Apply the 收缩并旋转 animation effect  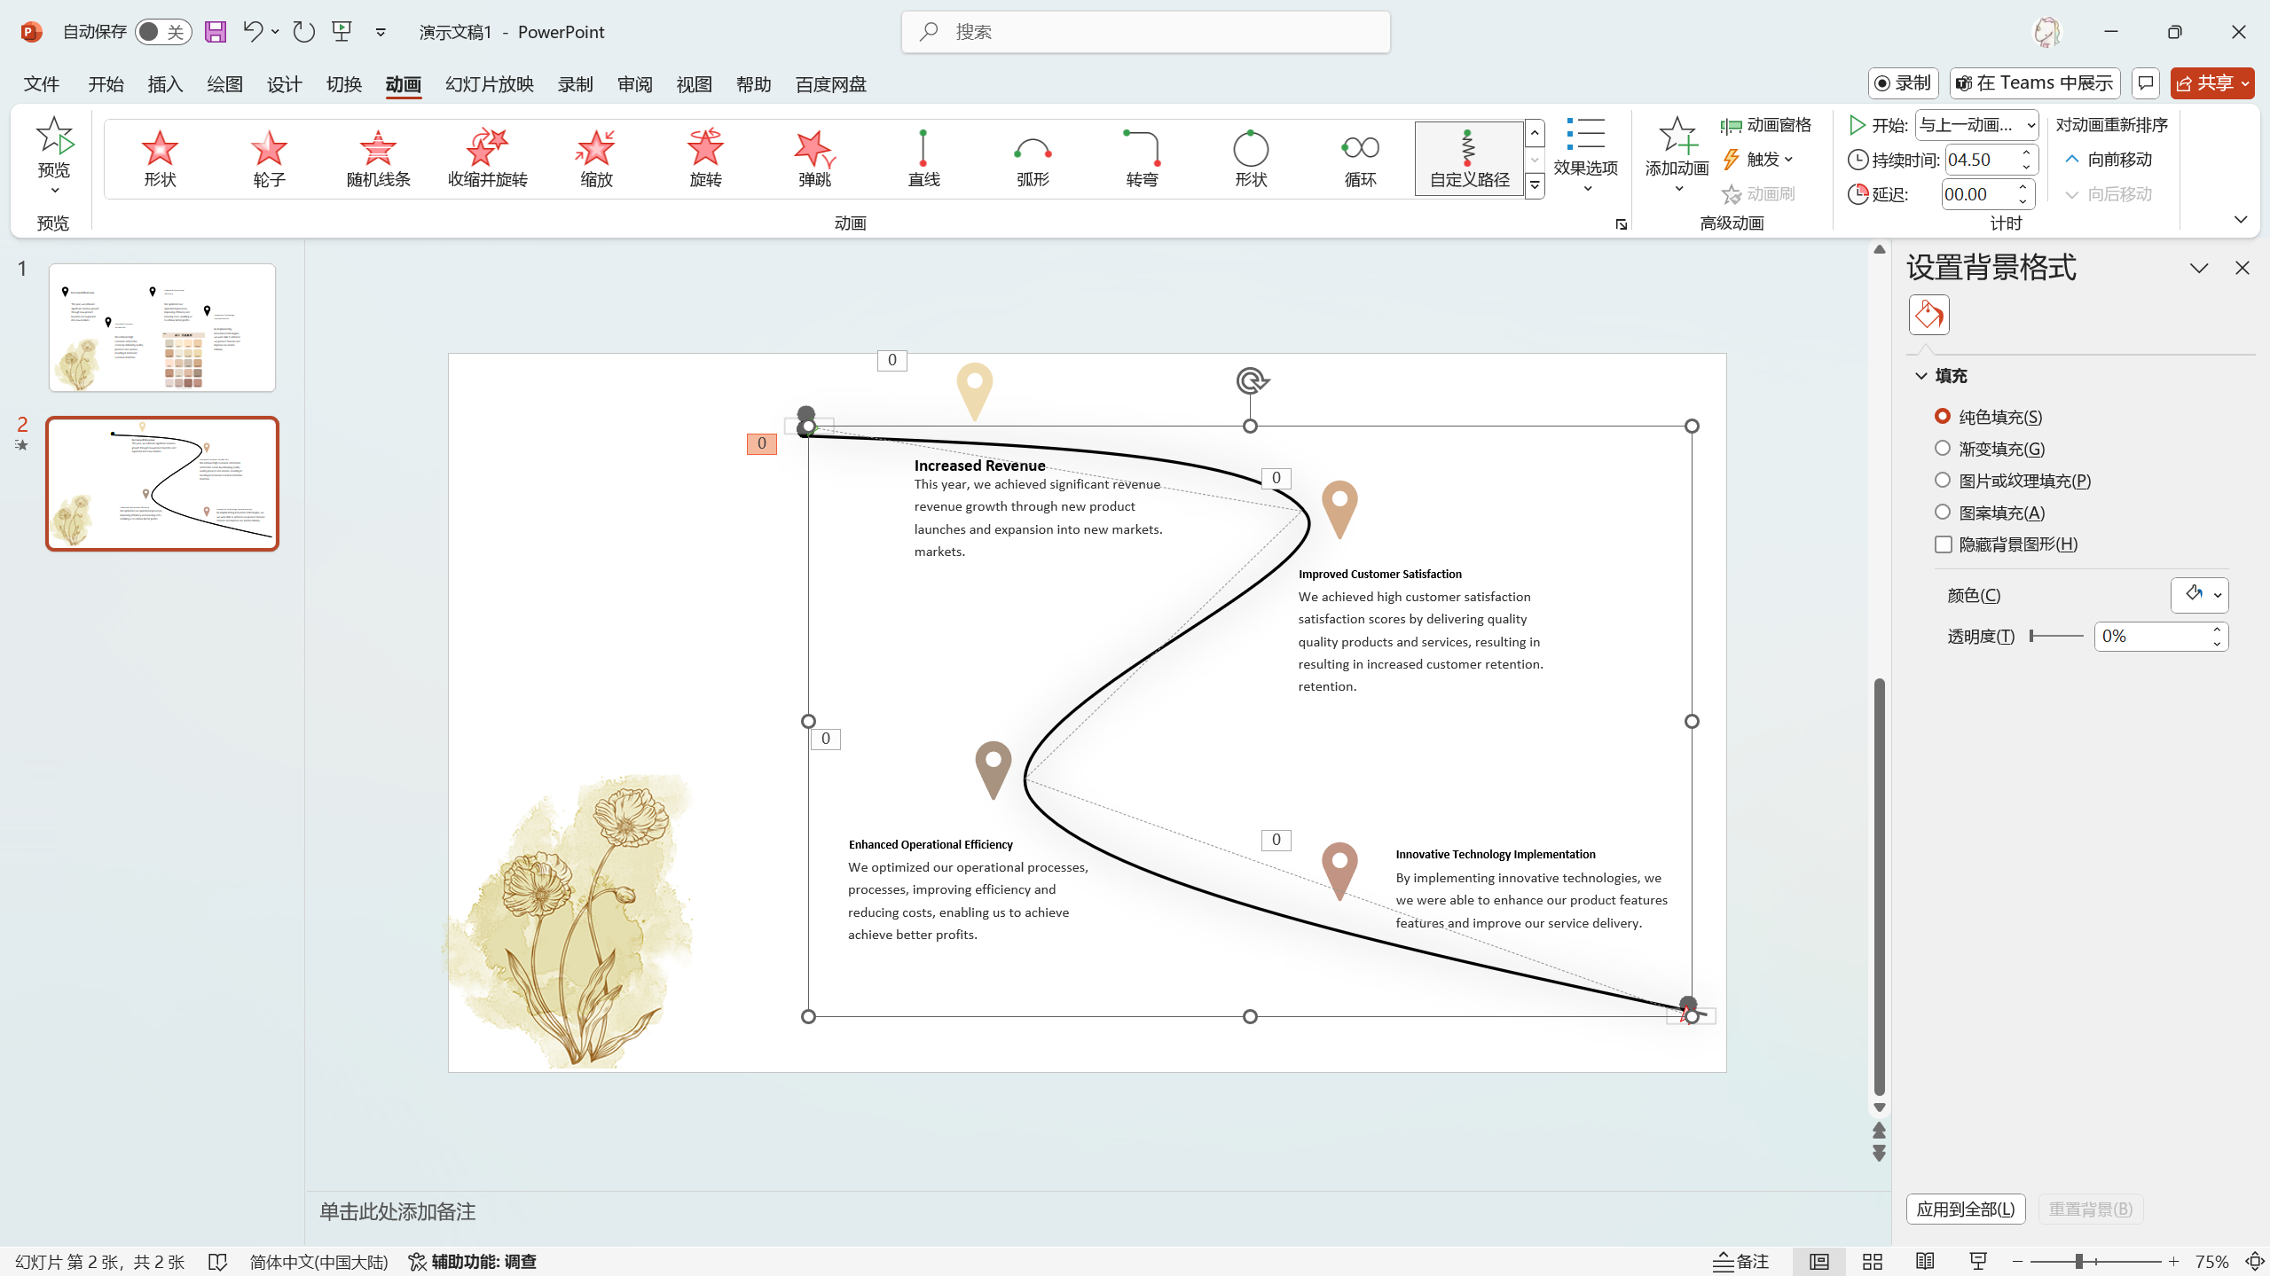(487, 159)
